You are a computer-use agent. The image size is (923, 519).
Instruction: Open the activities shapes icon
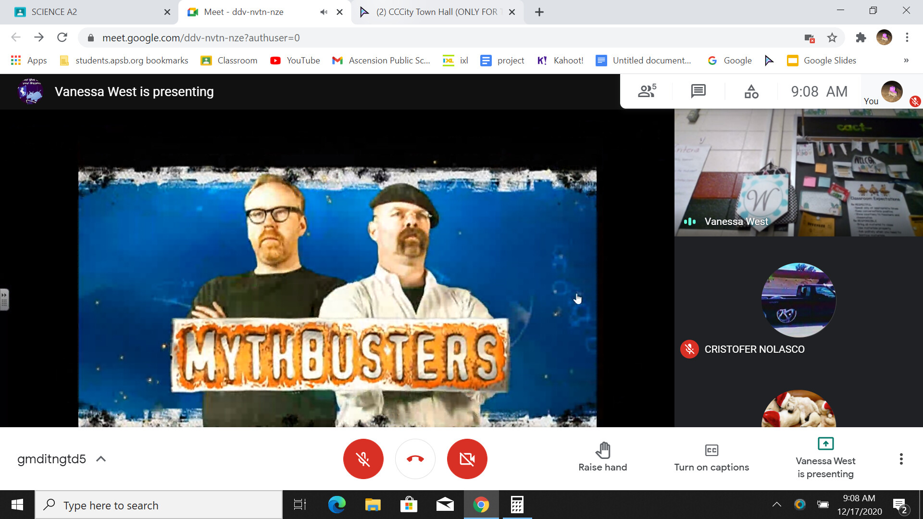[751, 91]
